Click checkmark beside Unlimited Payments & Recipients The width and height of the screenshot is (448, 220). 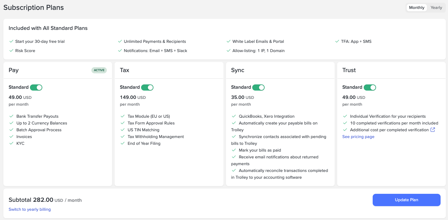120,41
